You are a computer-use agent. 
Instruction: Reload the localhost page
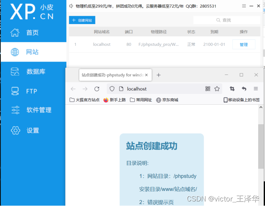point(97,89)
